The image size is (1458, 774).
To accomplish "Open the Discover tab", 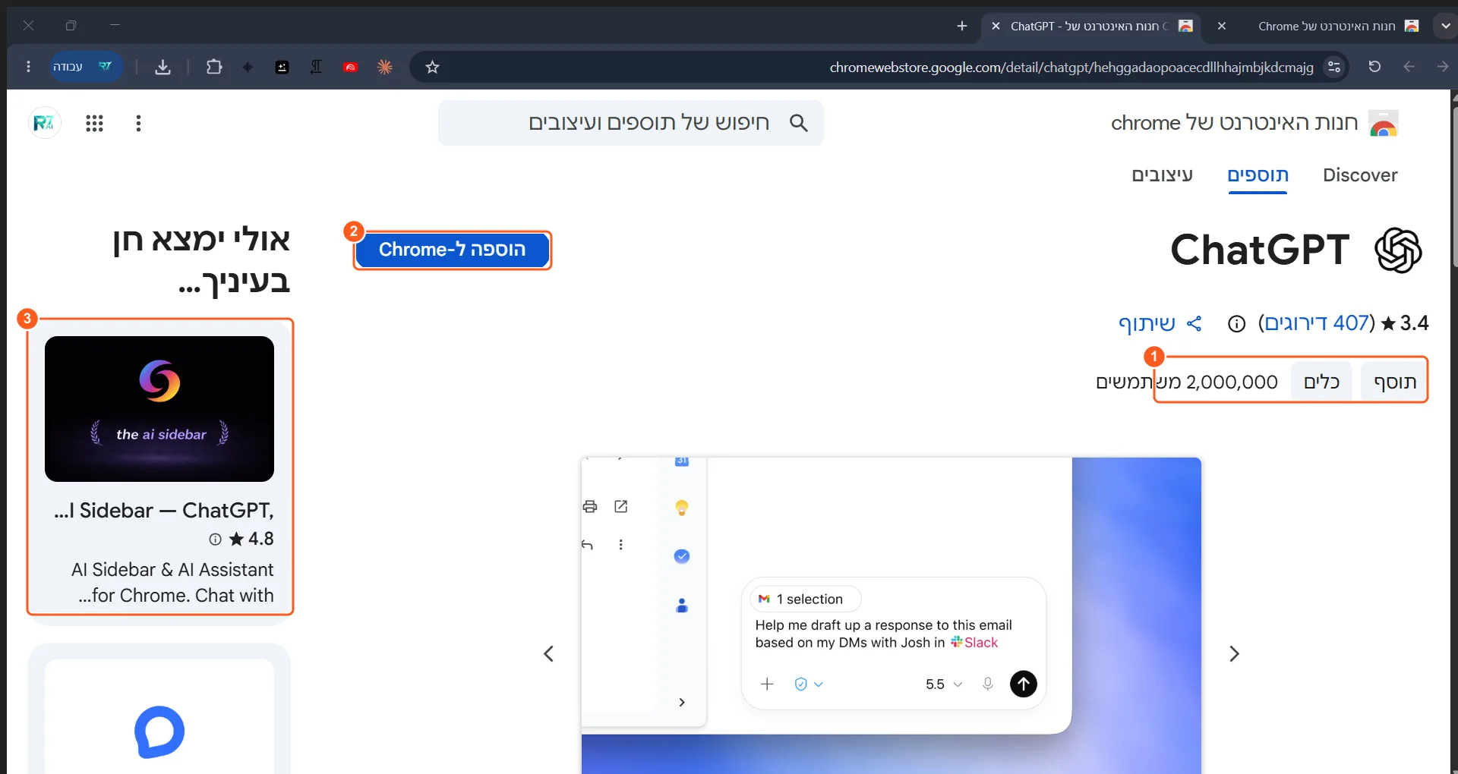I will (1360, 175).
